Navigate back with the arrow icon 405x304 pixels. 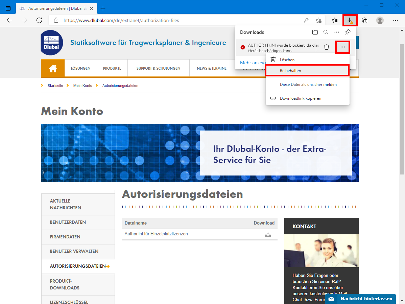point(9,20)
